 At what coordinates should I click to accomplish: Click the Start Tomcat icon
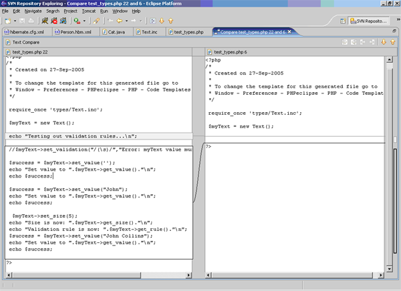tap(45, 21)
